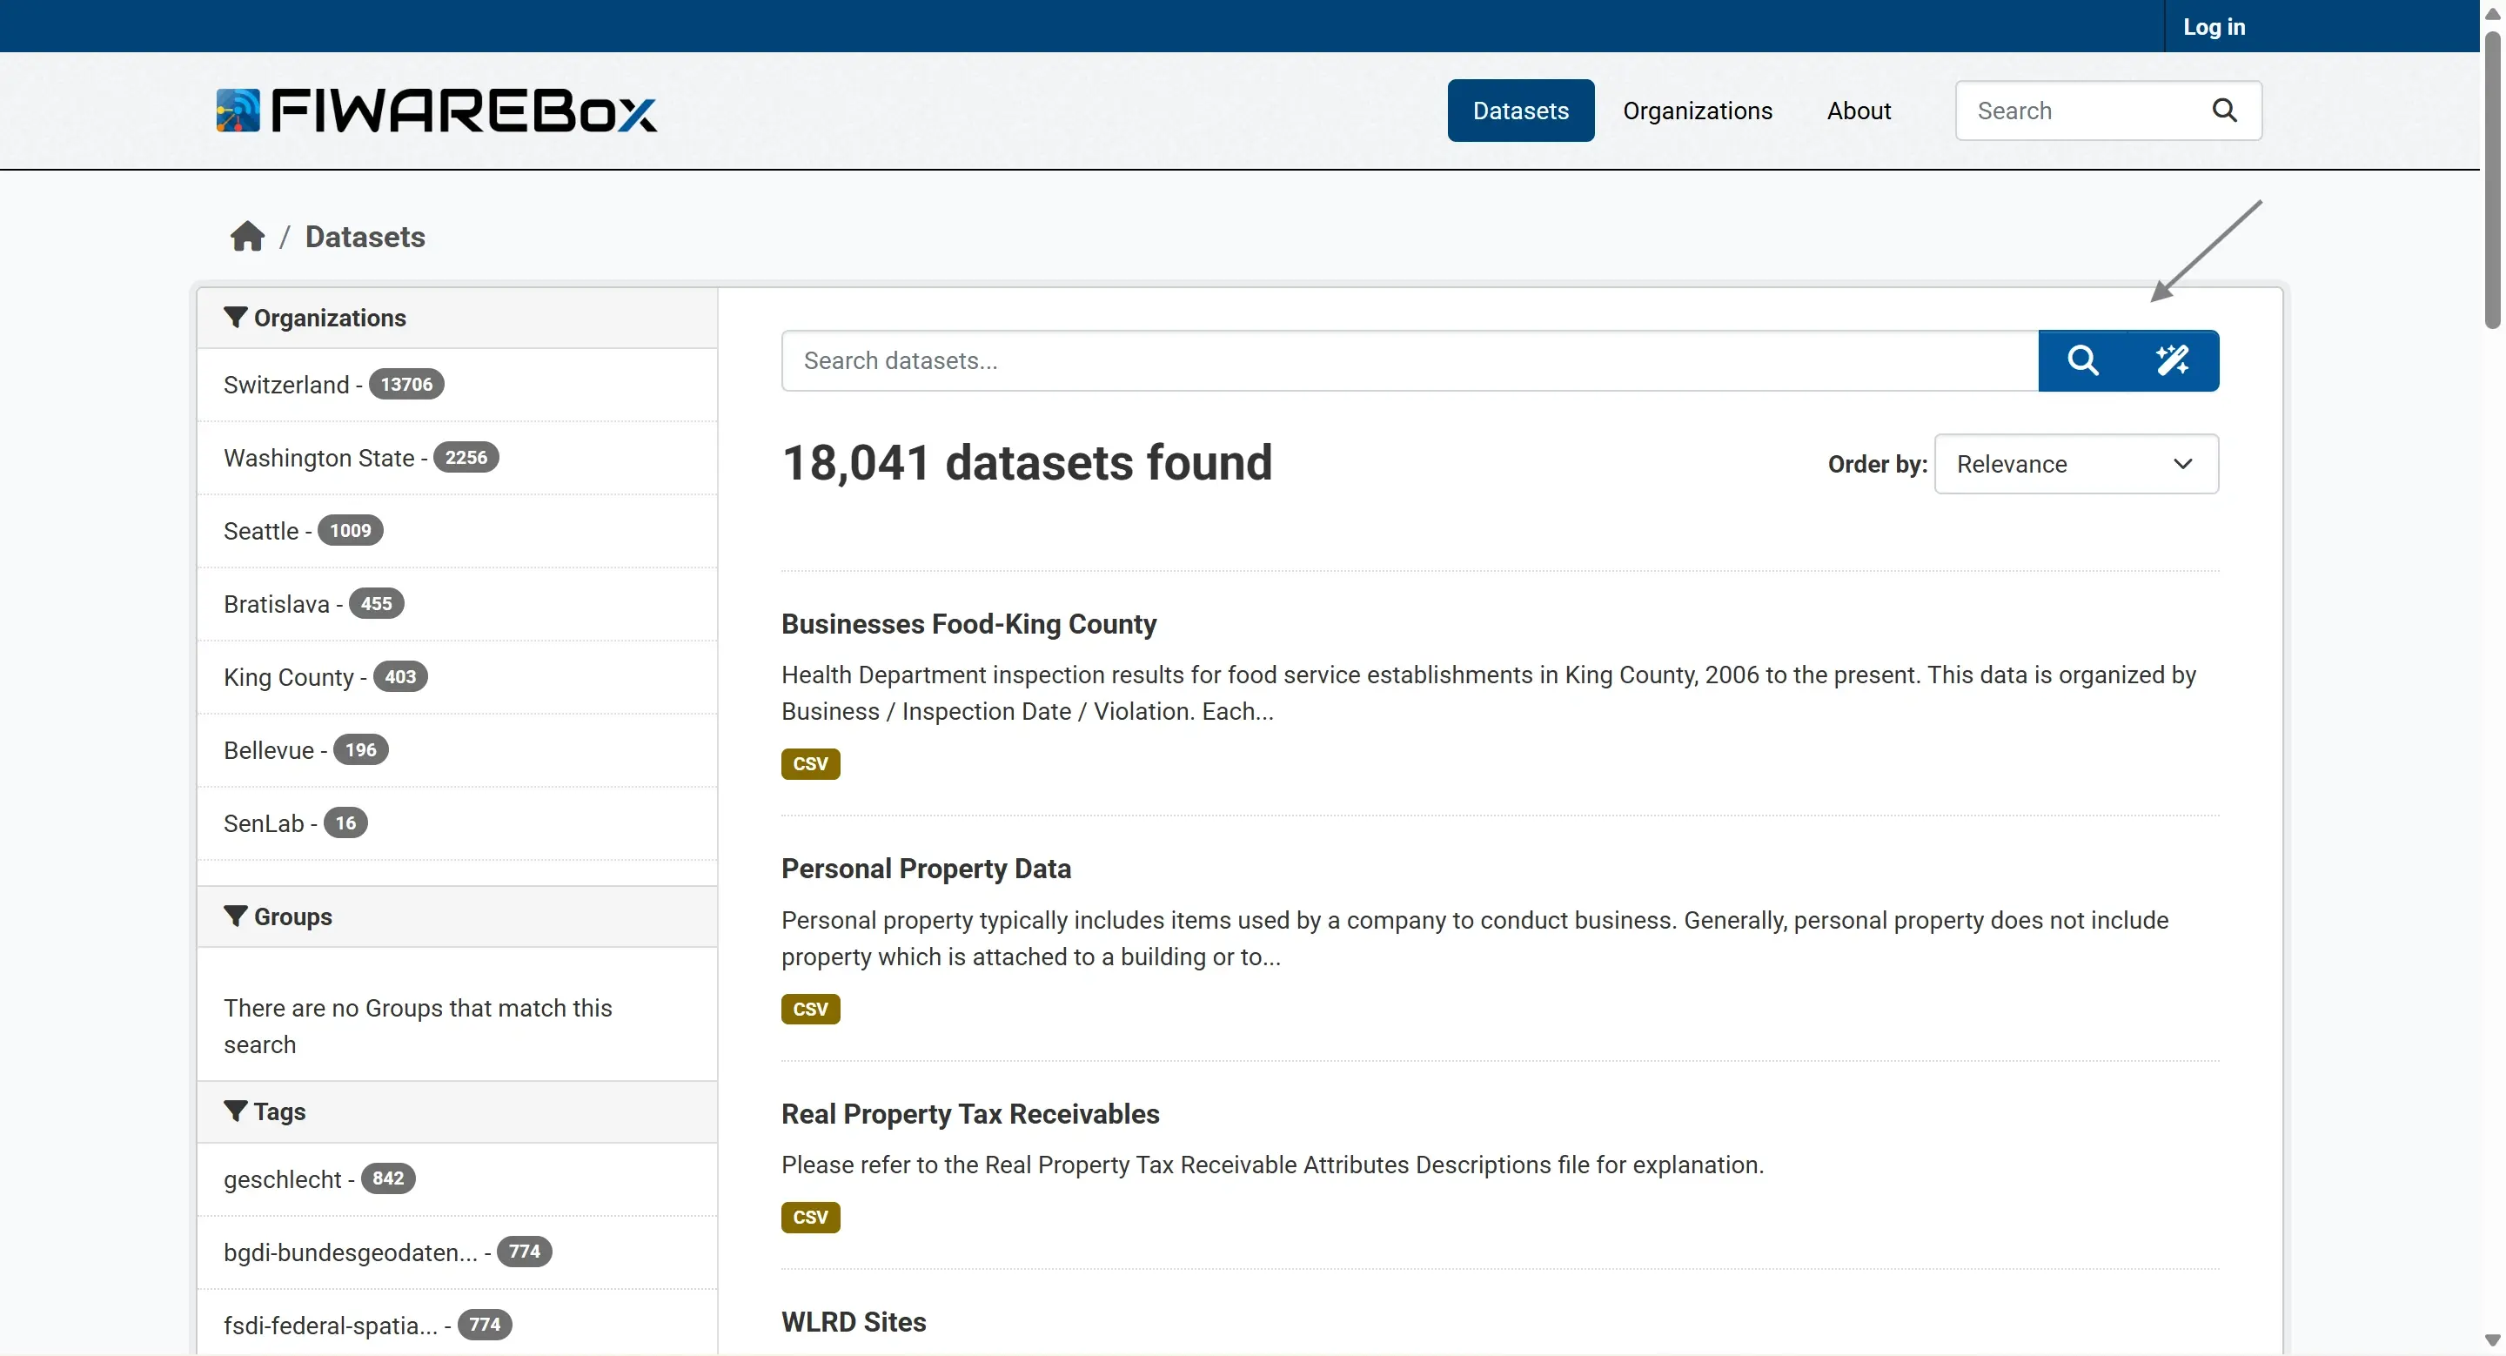Click the header search magnifier icon
This screenshot has height=1356, width=2506.
pyautogui.click(x=2224, y=111)
